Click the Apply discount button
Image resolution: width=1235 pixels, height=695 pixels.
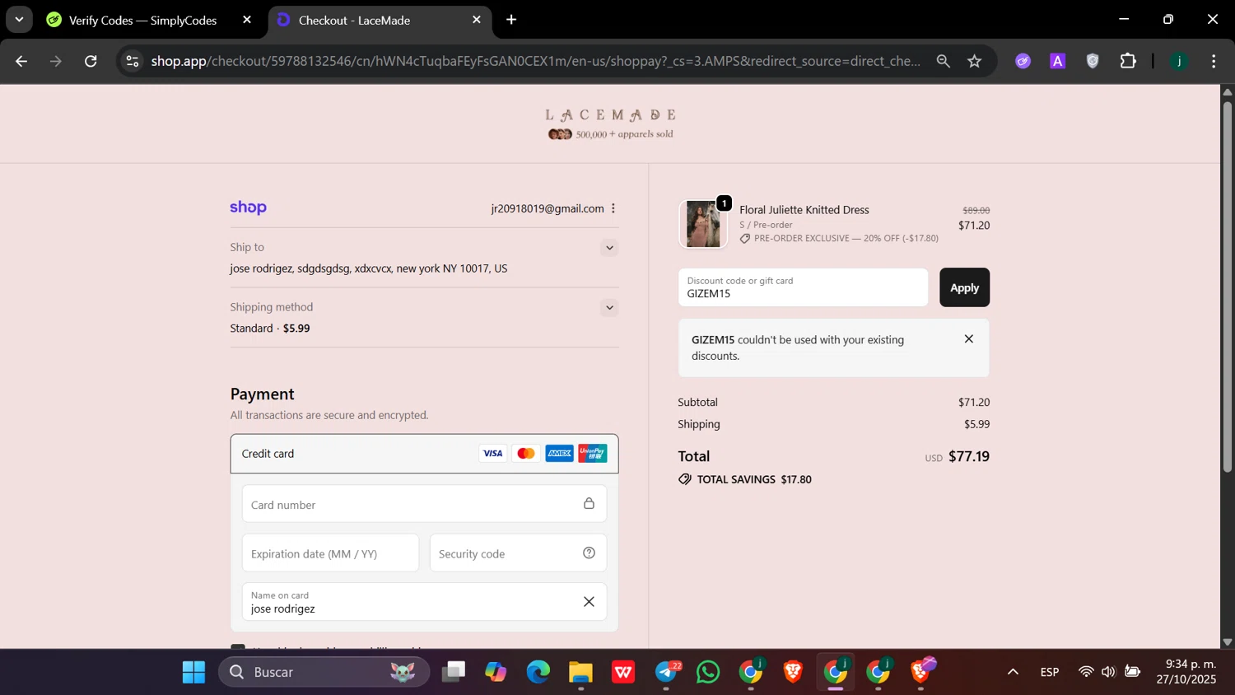click(x=964, y=287)
